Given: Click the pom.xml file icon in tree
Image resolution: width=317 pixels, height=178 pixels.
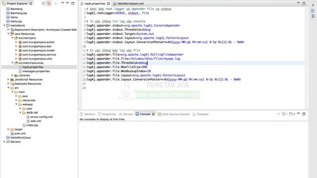Looking at the screenshot, I should click(x=12, y=133).
